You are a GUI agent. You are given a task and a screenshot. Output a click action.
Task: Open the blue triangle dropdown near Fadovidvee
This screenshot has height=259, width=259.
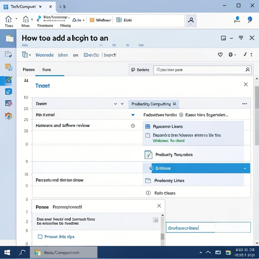(133, 115)
